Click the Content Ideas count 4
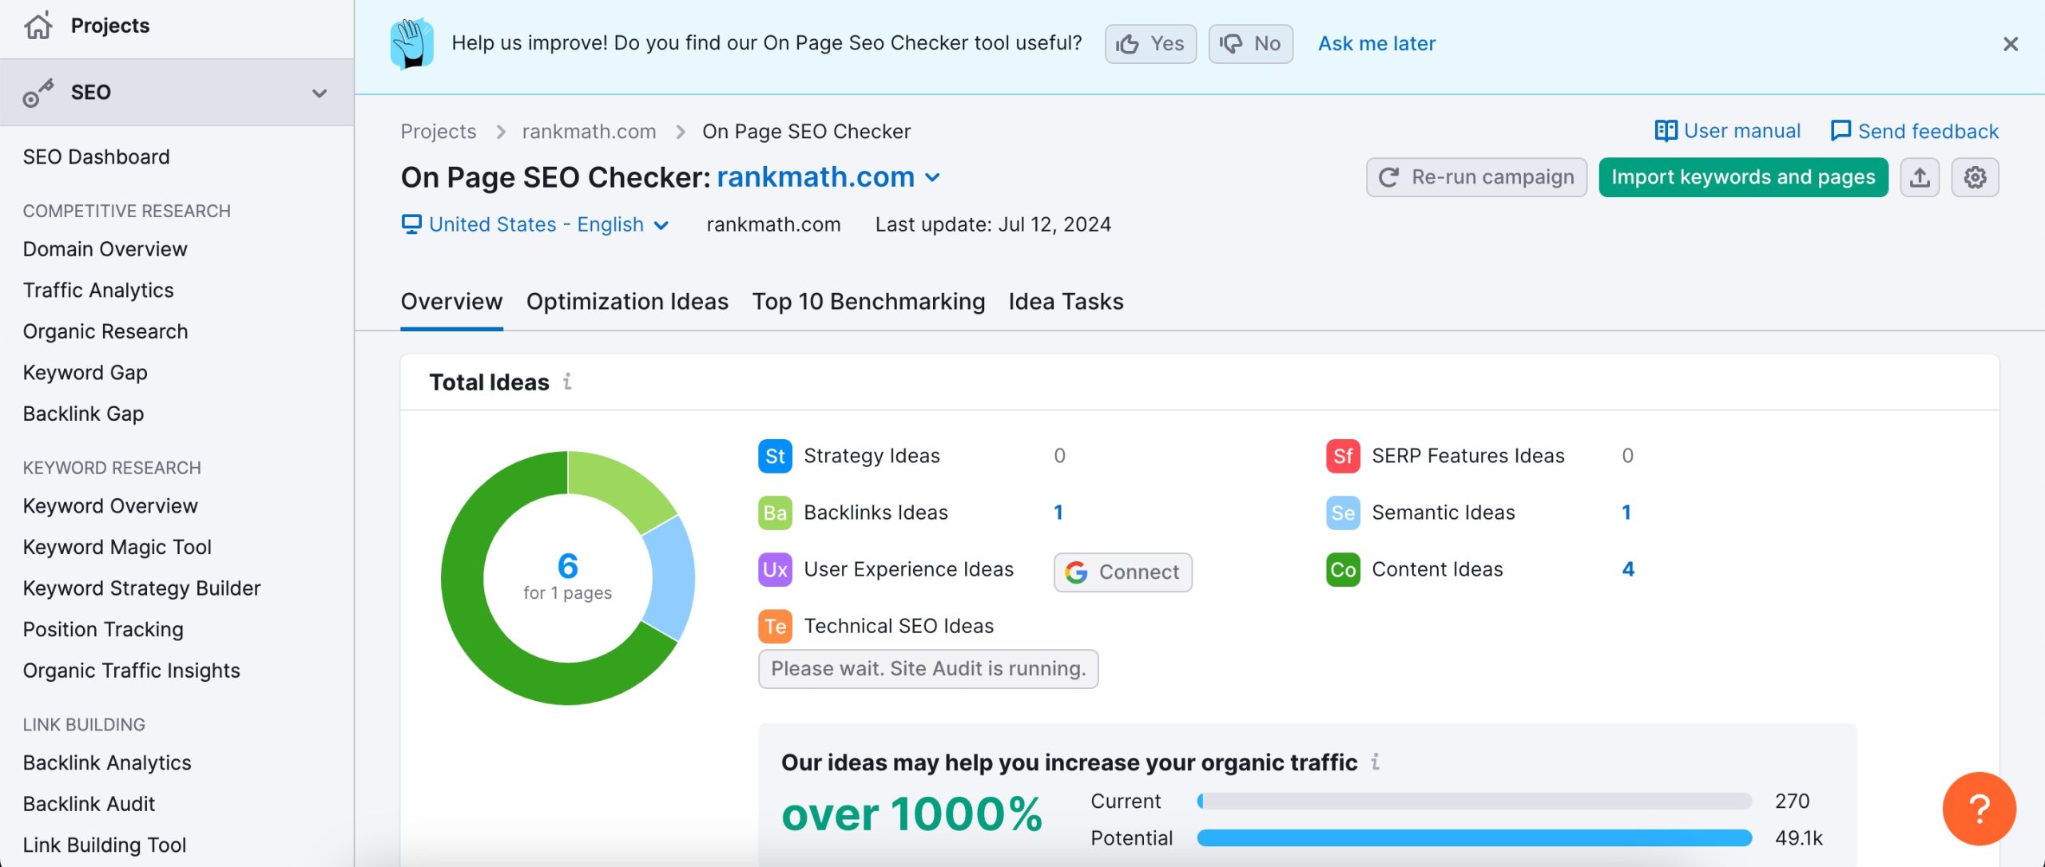2045x867 pixels. coord(1628,569)
